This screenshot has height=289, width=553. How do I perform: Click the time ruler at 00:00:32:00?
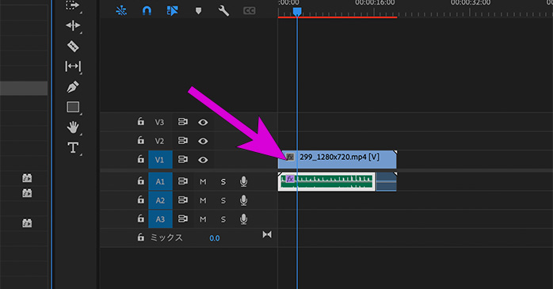click(x=470, y=3)
